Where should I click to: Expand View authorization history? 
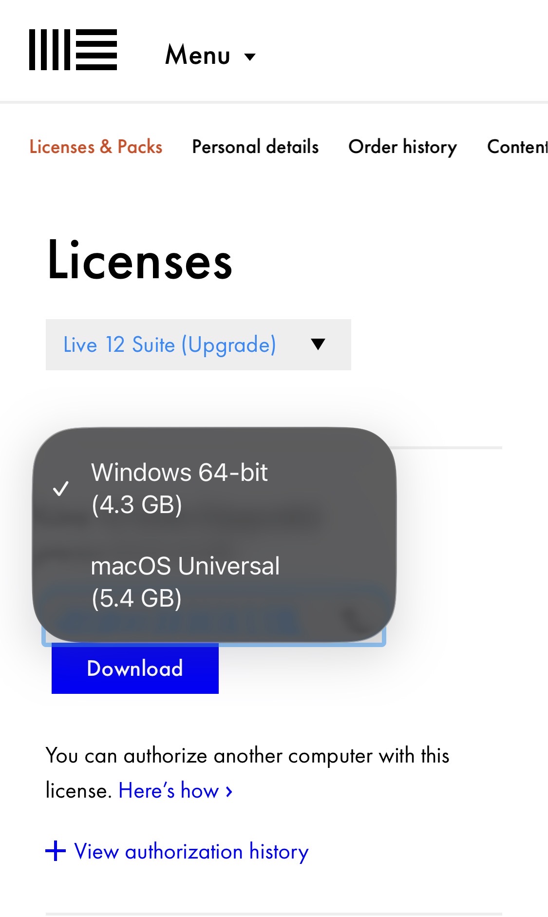[x=191, y=852]
